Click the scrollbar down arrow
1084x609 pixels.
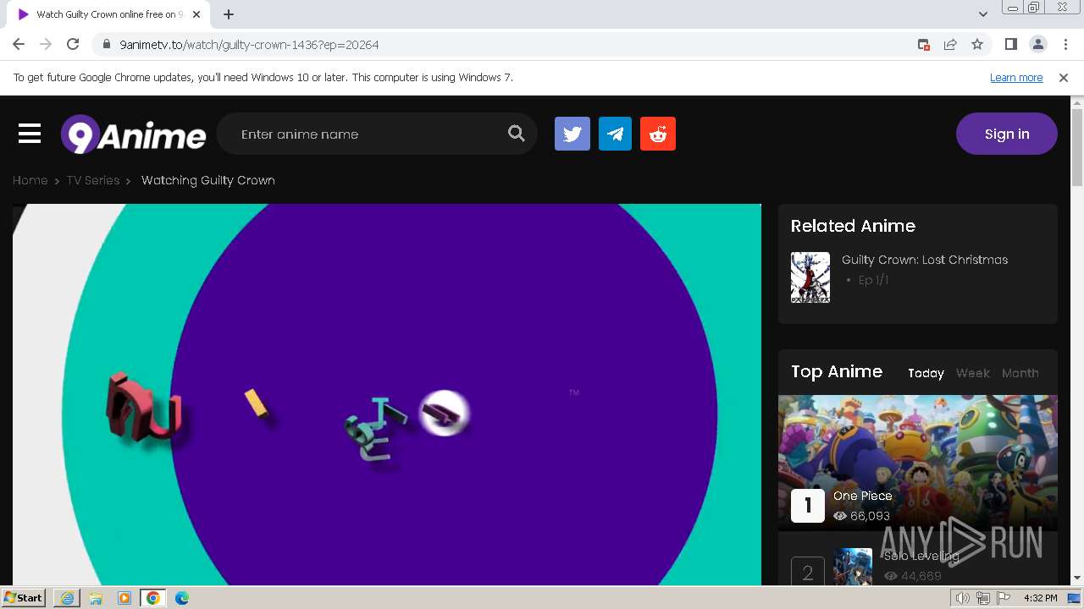click(1077, 579)
